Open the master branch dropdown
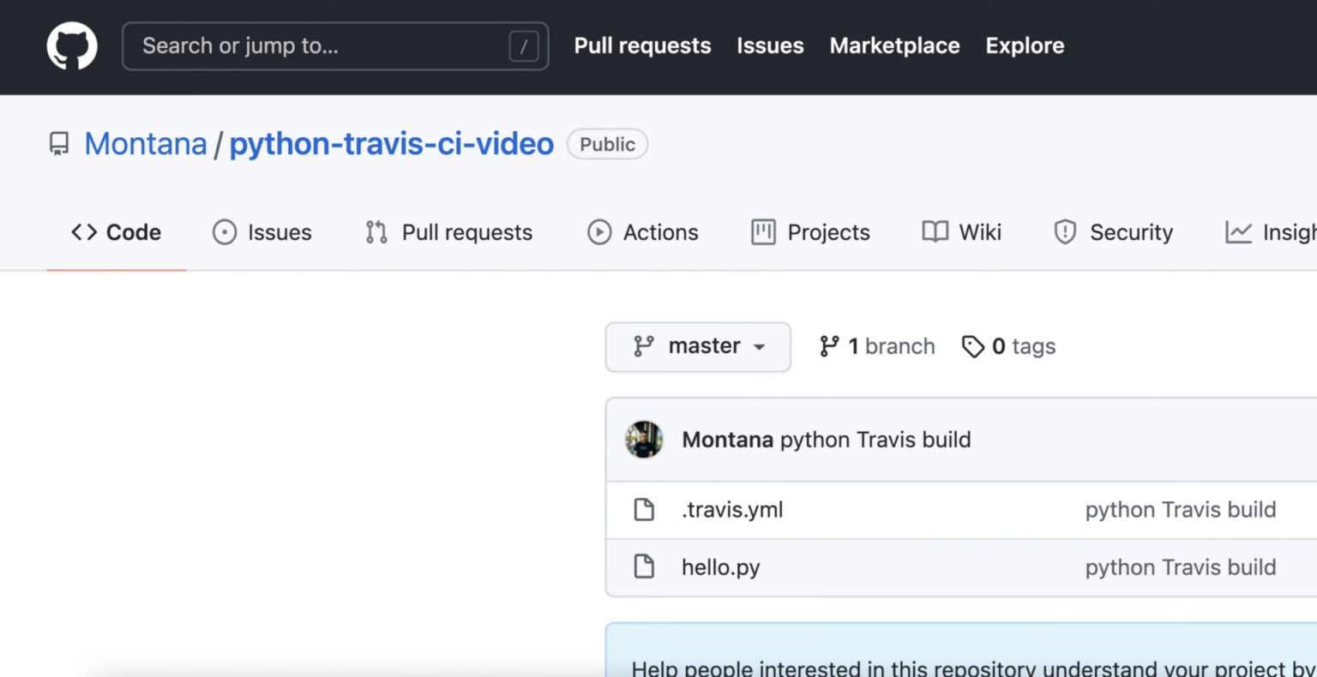Image resolution: width=1317 pixels, height=677 pixels. click(x=697, y=346)
